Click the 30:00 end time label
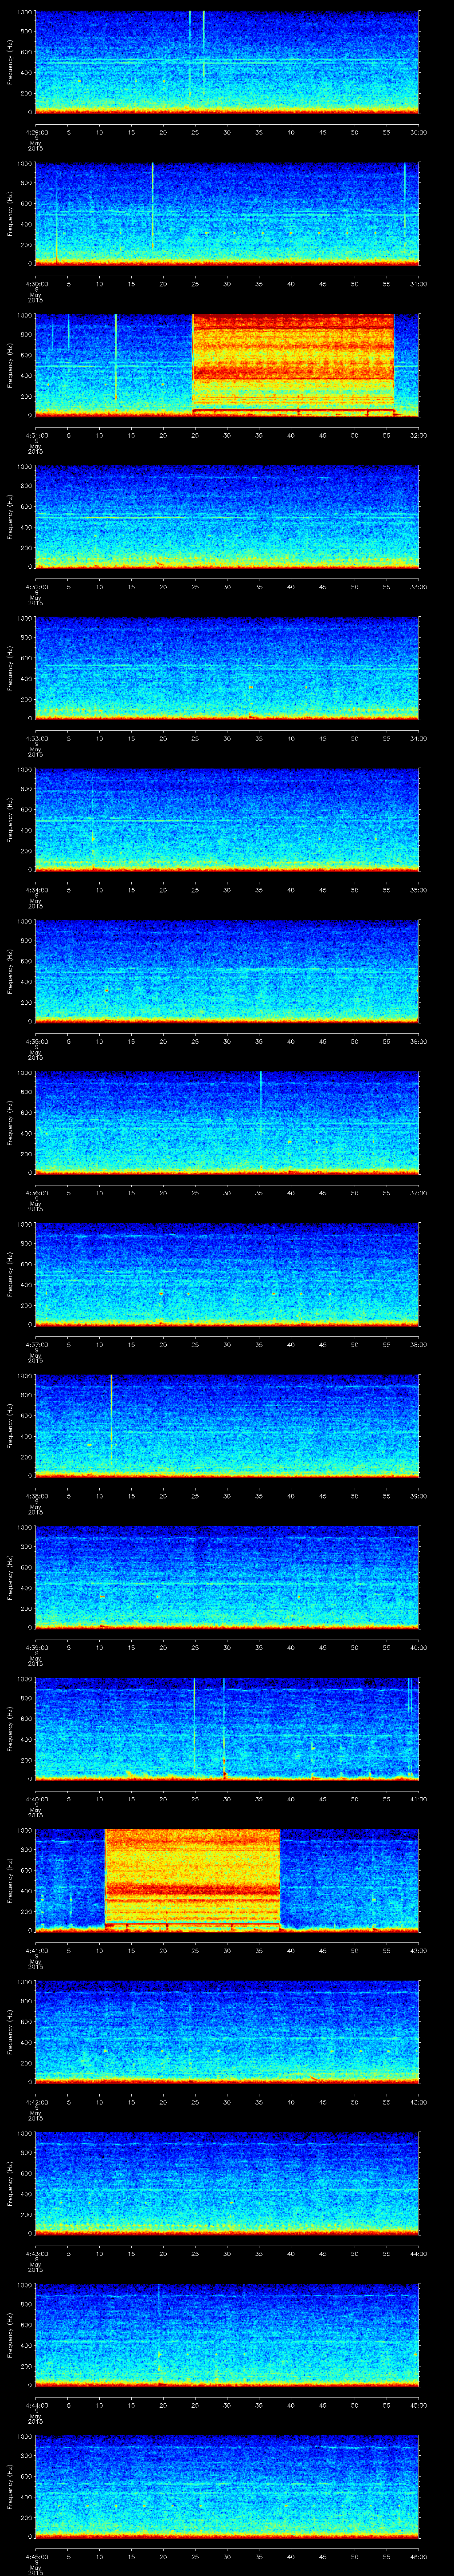Viewport: 454px width, 2576px height. pyautogui.click(x=419, y=131)
